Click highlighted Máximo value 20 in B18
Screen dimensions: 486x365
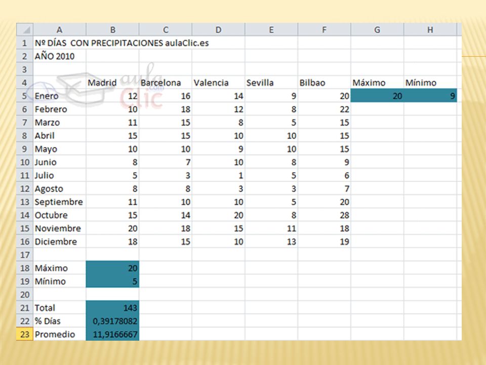112,268
